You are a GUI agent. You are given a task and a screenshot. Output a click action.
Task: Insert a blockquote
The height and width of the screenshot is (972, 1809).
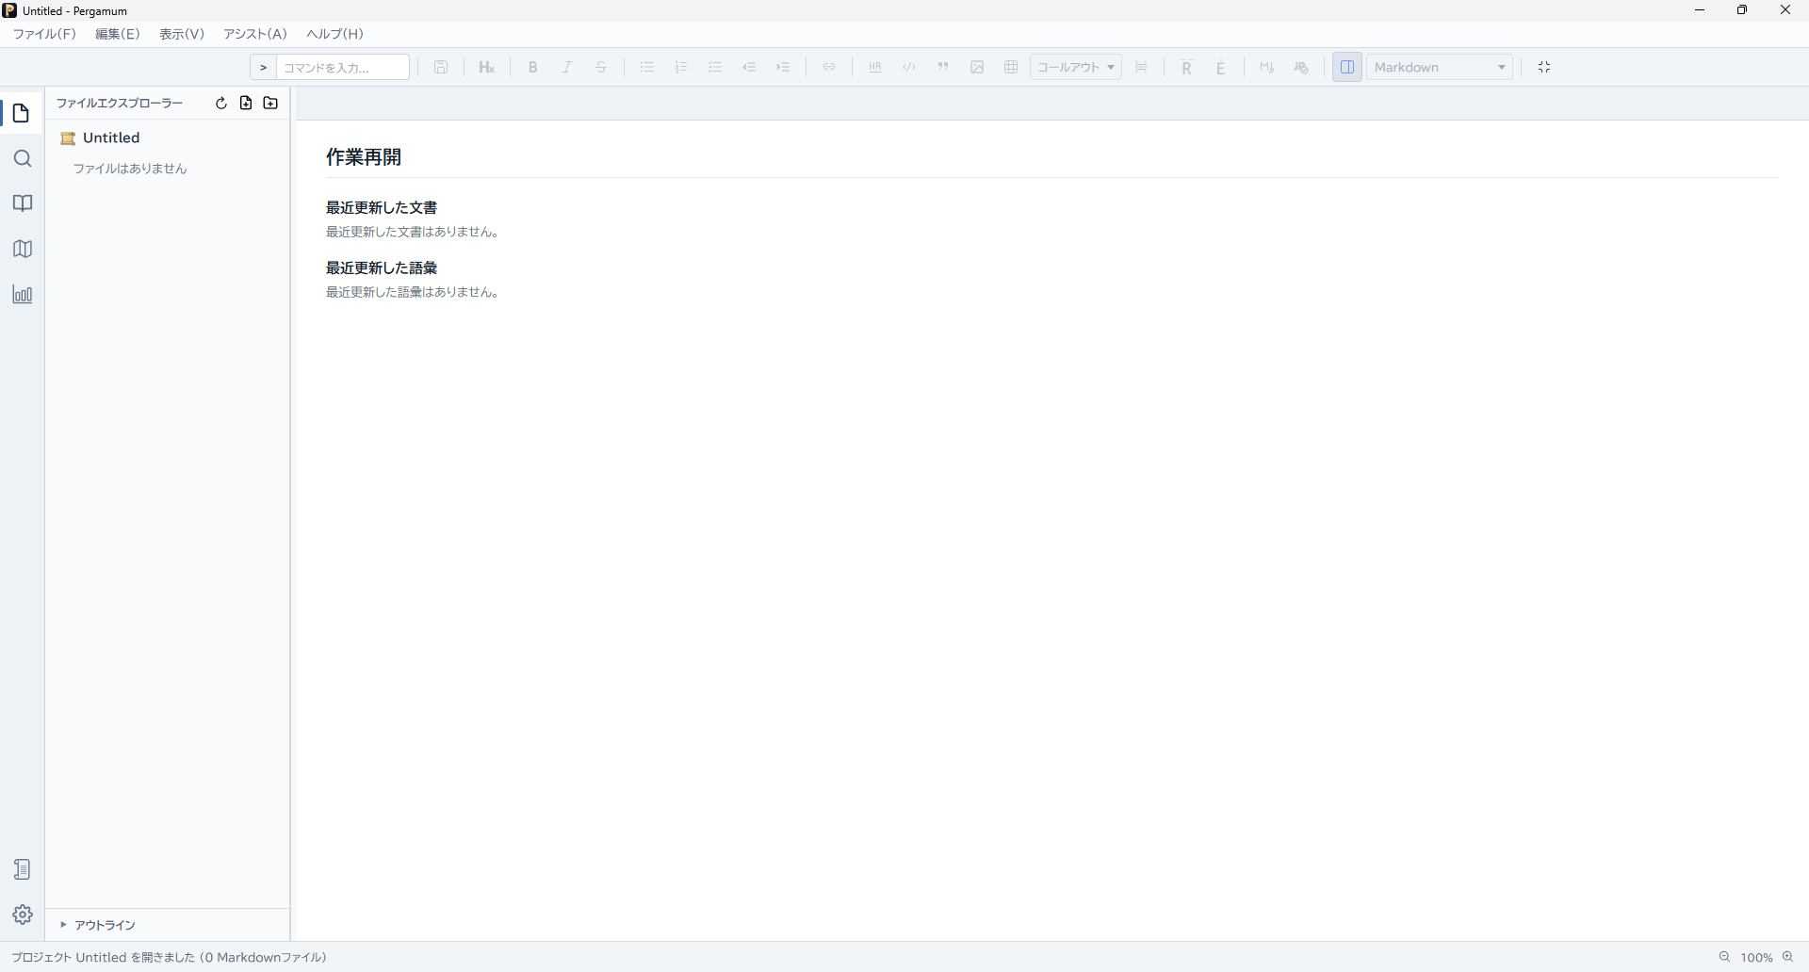pyautogui.click(x=943, y=67)
